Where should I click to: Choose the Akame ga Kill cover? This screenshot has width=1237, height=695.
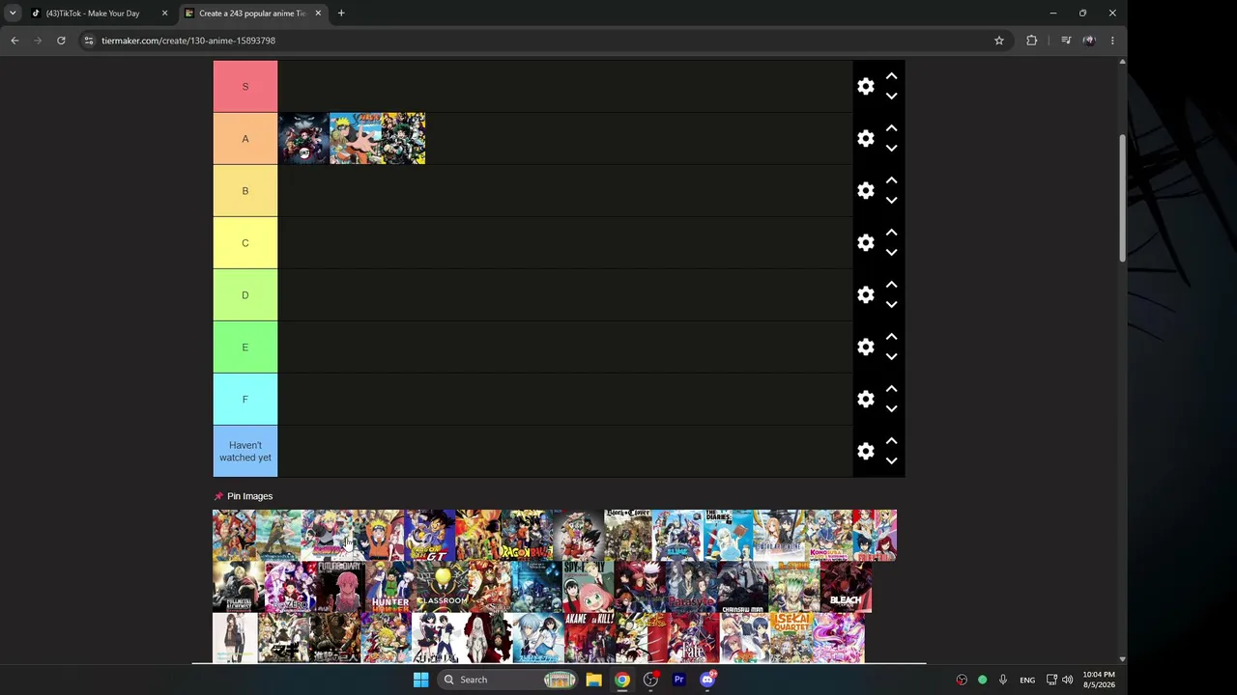[589, 638]
